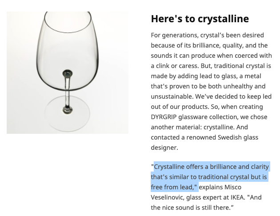Click highlighted words 'similar to traditional crystal'
The height and width of the screenshot is (216, 280).
[209, 177]
